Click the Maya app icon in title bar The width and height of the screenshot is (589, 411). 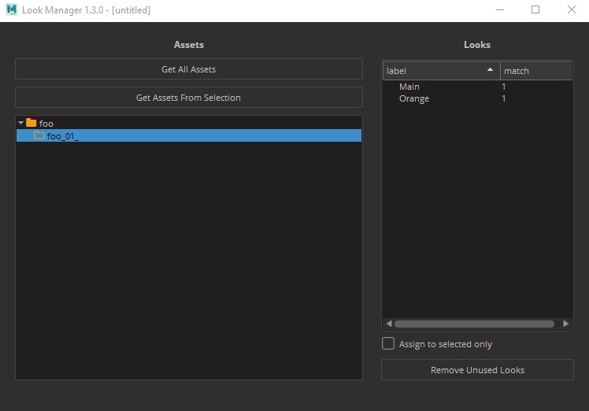coord(12,9)
